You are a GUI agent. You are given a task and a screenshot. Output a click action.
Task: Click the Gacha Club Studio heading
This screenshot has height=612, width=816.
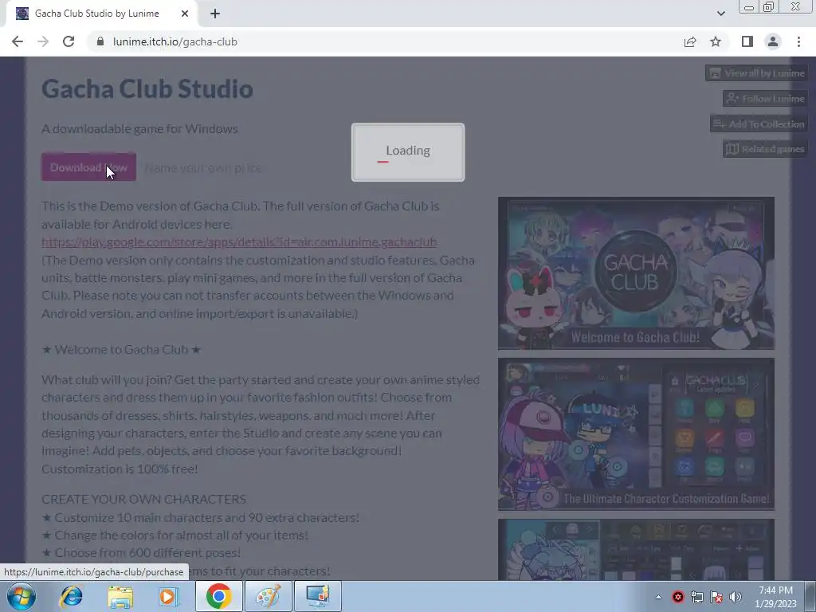147,88
